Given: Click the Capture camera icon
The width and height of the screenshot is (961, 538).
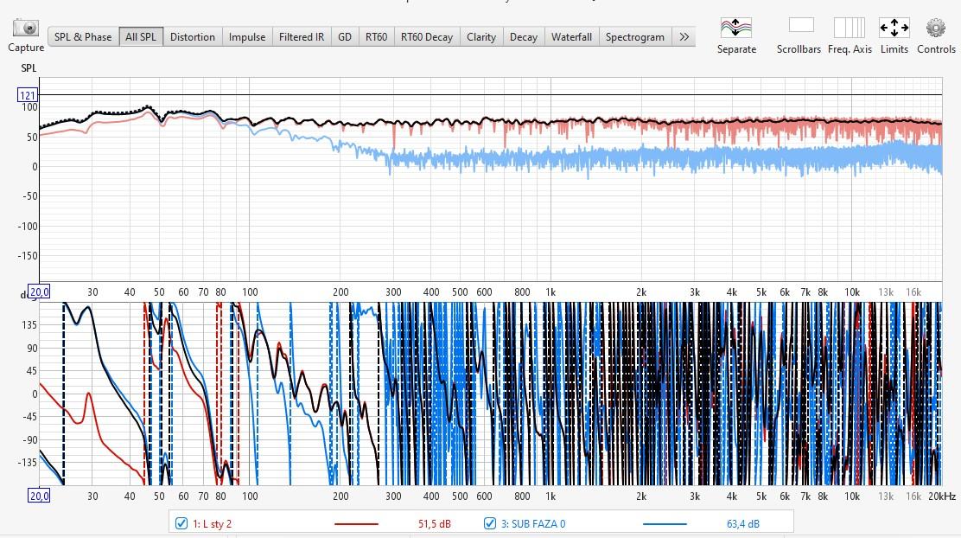Looking at the screenshot, I should (x=26, y=29).
